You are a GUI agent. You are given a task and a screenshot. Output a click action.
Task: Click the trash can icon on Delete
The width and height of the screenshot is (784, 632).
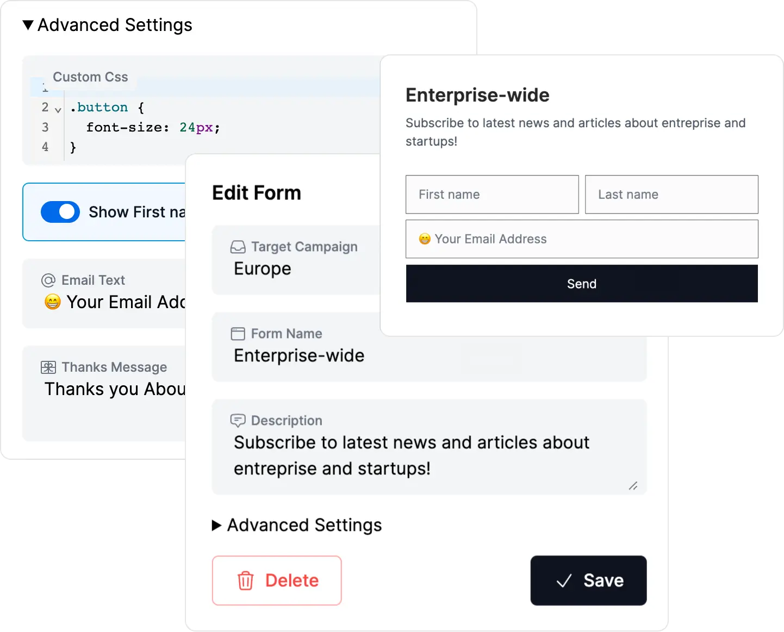point(246,580)
